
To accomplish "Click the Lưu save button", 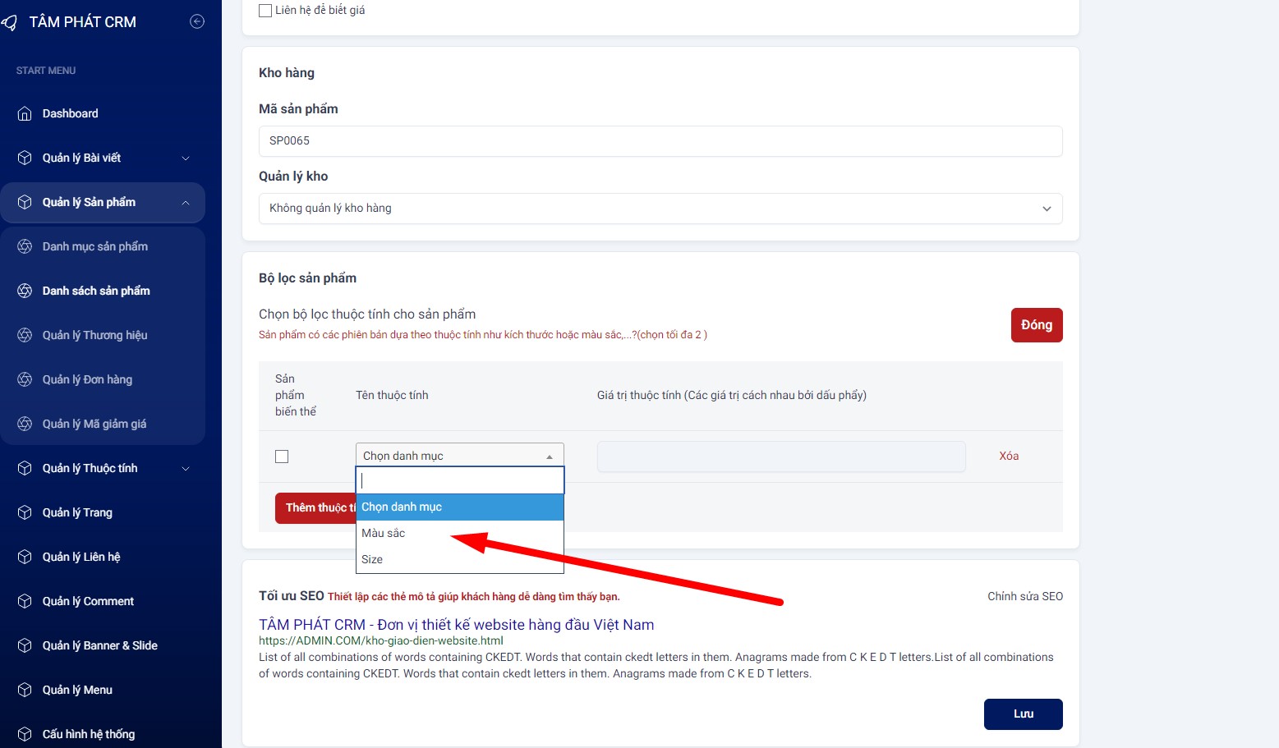I will [1023, 714].
